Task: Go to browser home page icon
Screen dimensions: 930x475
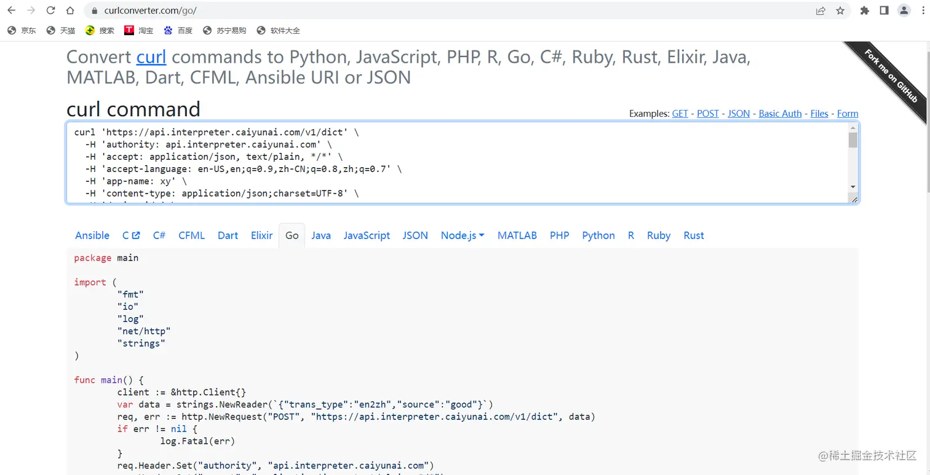Action: (70, 10)
